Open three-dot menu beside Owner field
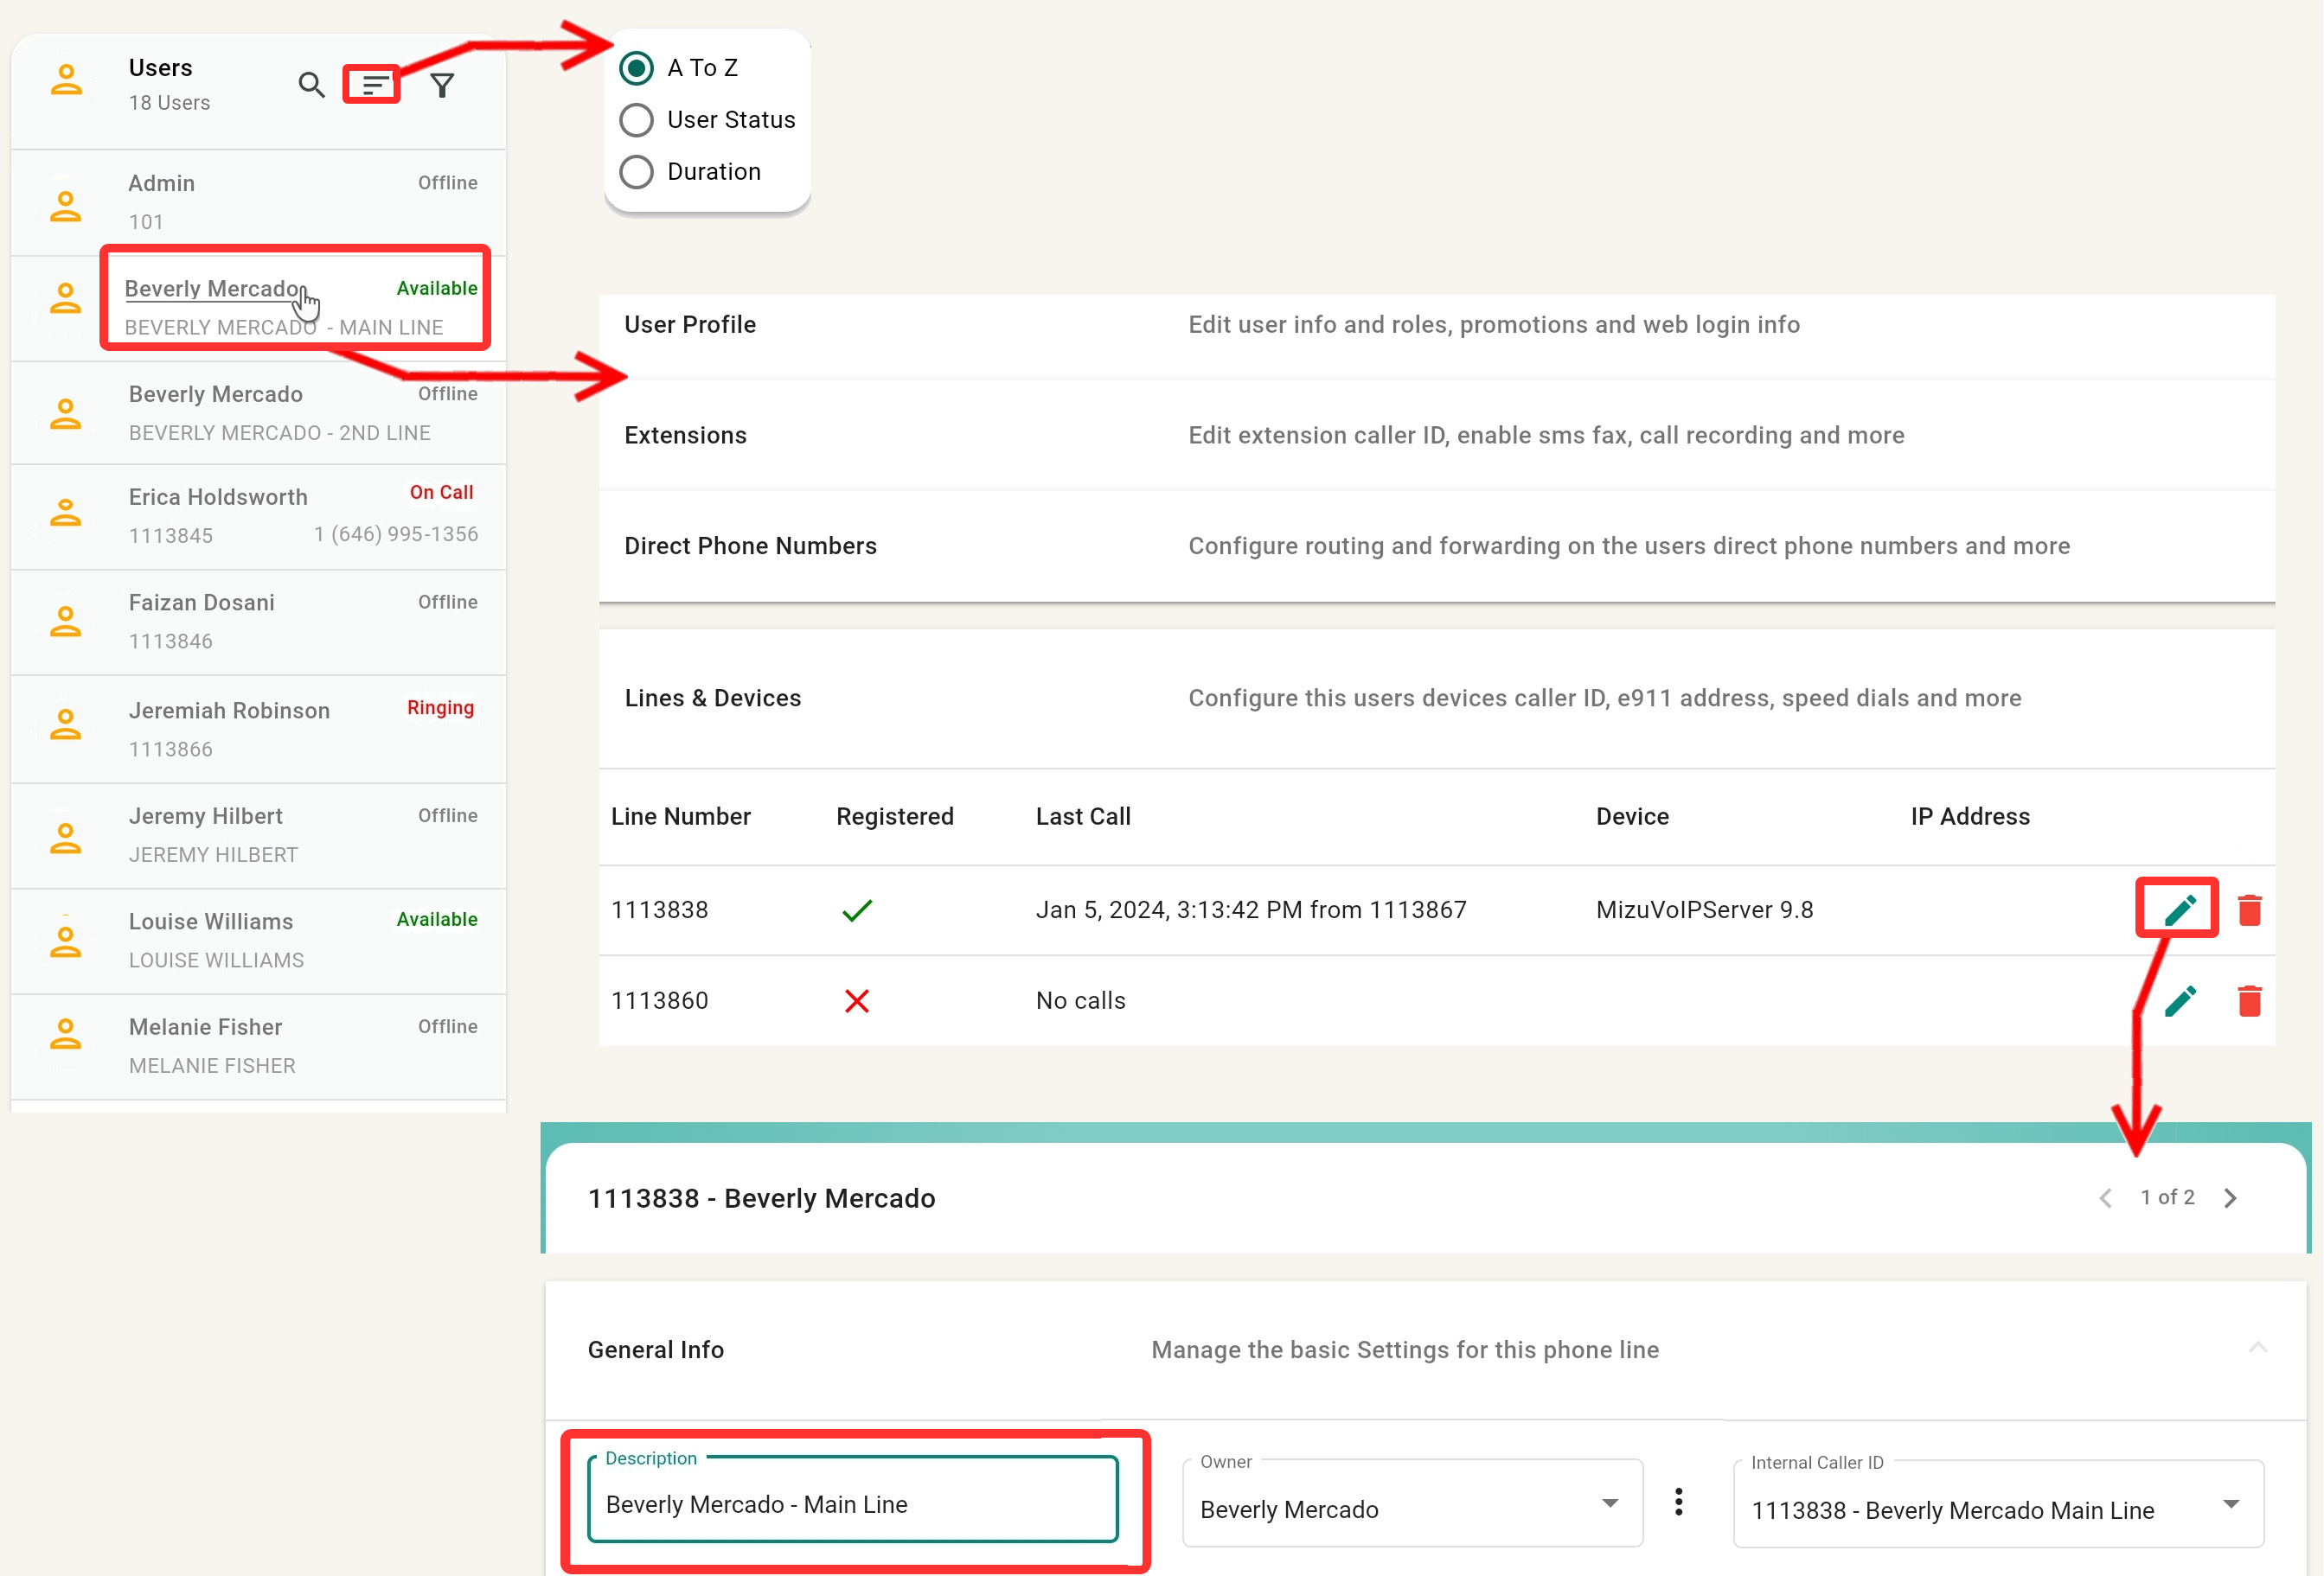 tap(1679, 1502)
